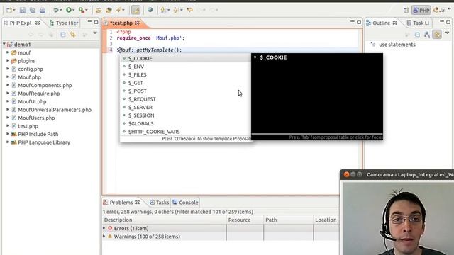
Task: Open the New icon dropdown arrow
Action: pos(14,11)
